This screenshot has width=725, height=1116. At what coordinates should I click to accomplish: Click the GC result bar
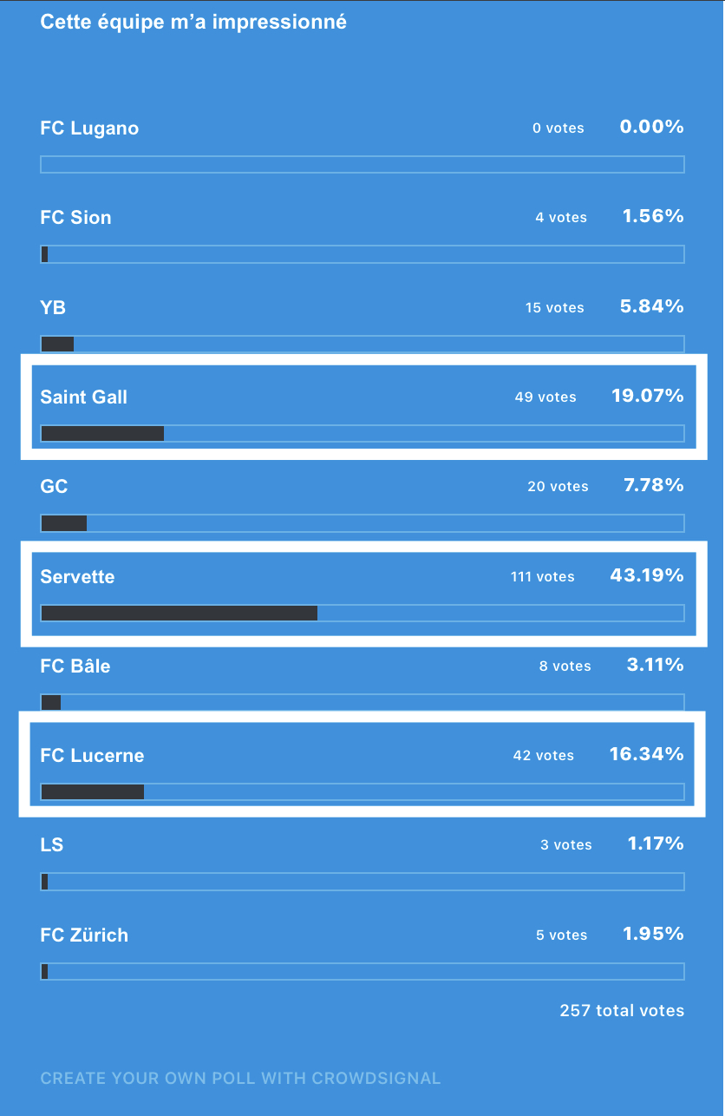pos(362,523)
